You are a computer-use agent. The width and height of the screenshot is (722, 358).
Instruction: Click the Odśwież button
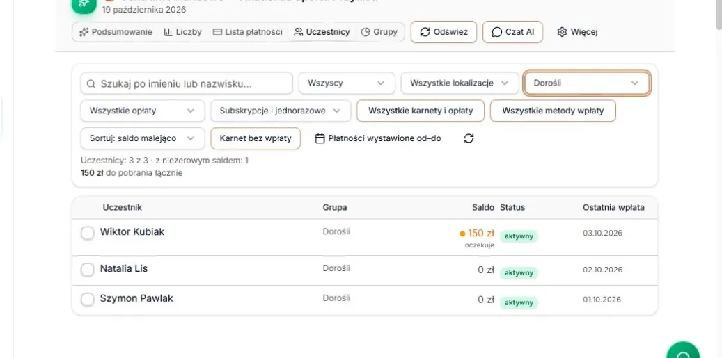click(x=444, y=32)
